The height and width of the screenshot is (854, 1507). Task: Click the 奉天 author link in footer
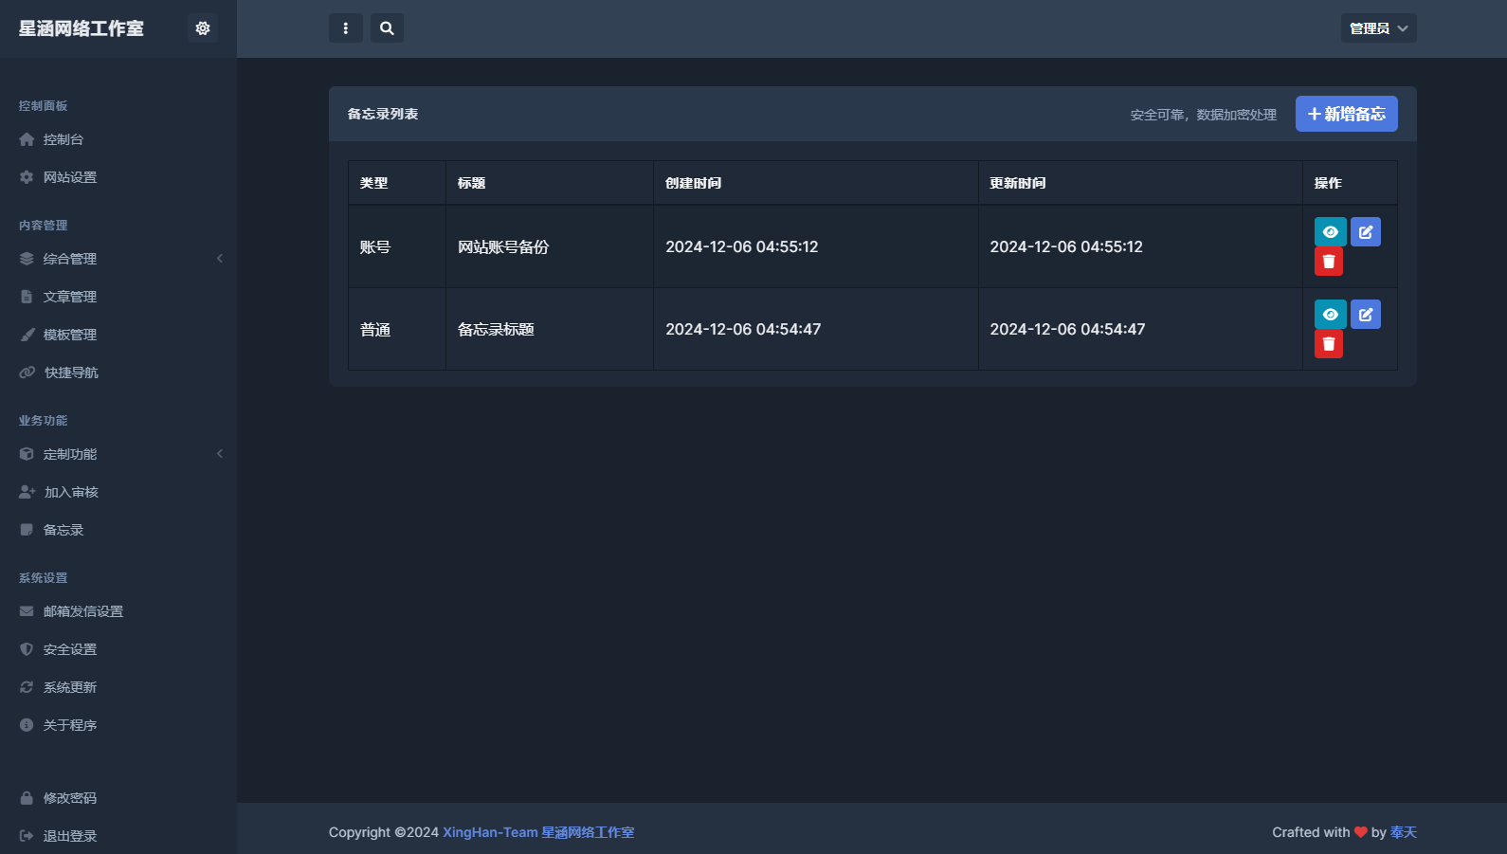[x=1403, y=832]
